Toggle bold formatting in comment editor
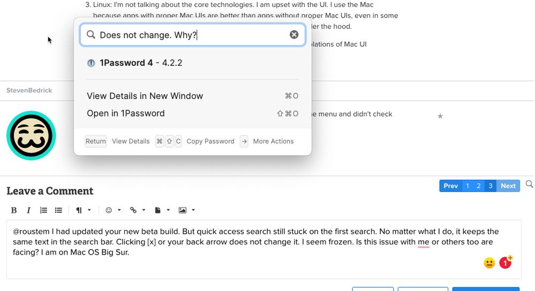This screenshot has height=291, width=535. (14, 210)
